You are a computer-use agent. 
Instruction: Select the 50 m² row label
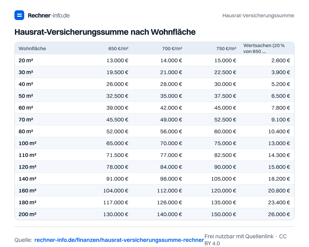pyautogui.click(x=26, y=96)
